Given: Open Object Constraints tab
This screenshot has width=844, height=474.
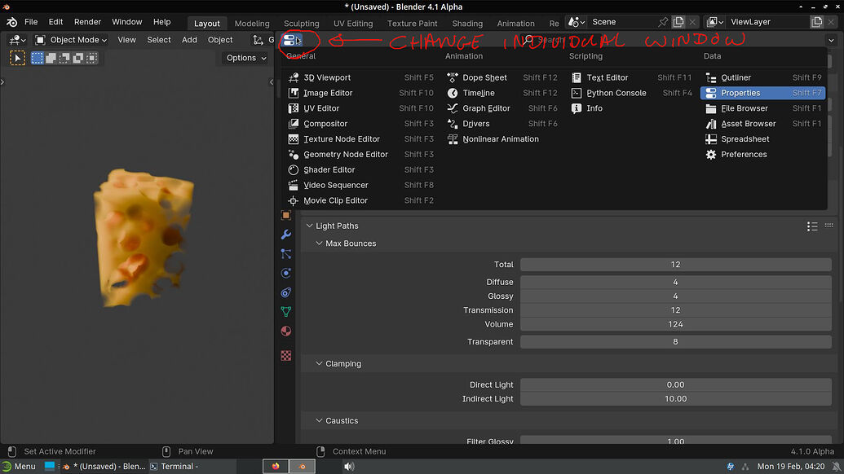Looking at the screenshot, I should tap(286, 292).
